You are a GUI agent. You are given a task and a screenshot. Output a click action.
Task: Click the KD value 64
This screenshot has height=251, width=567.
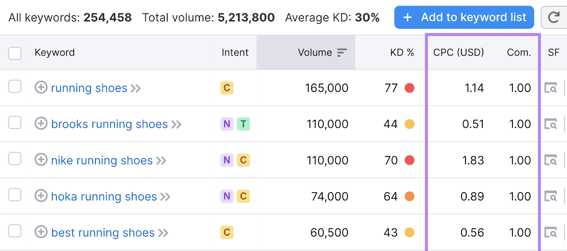(391, 196)
